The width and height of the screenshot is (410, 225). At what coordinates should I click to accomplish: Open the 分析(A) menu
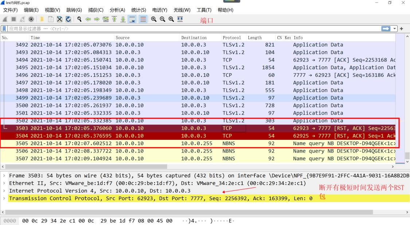(117, 10)
